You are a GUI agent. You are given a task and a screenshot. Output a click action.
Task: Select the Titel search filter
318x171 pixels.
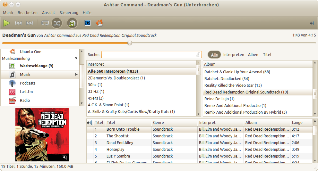[x=267, y=55]
